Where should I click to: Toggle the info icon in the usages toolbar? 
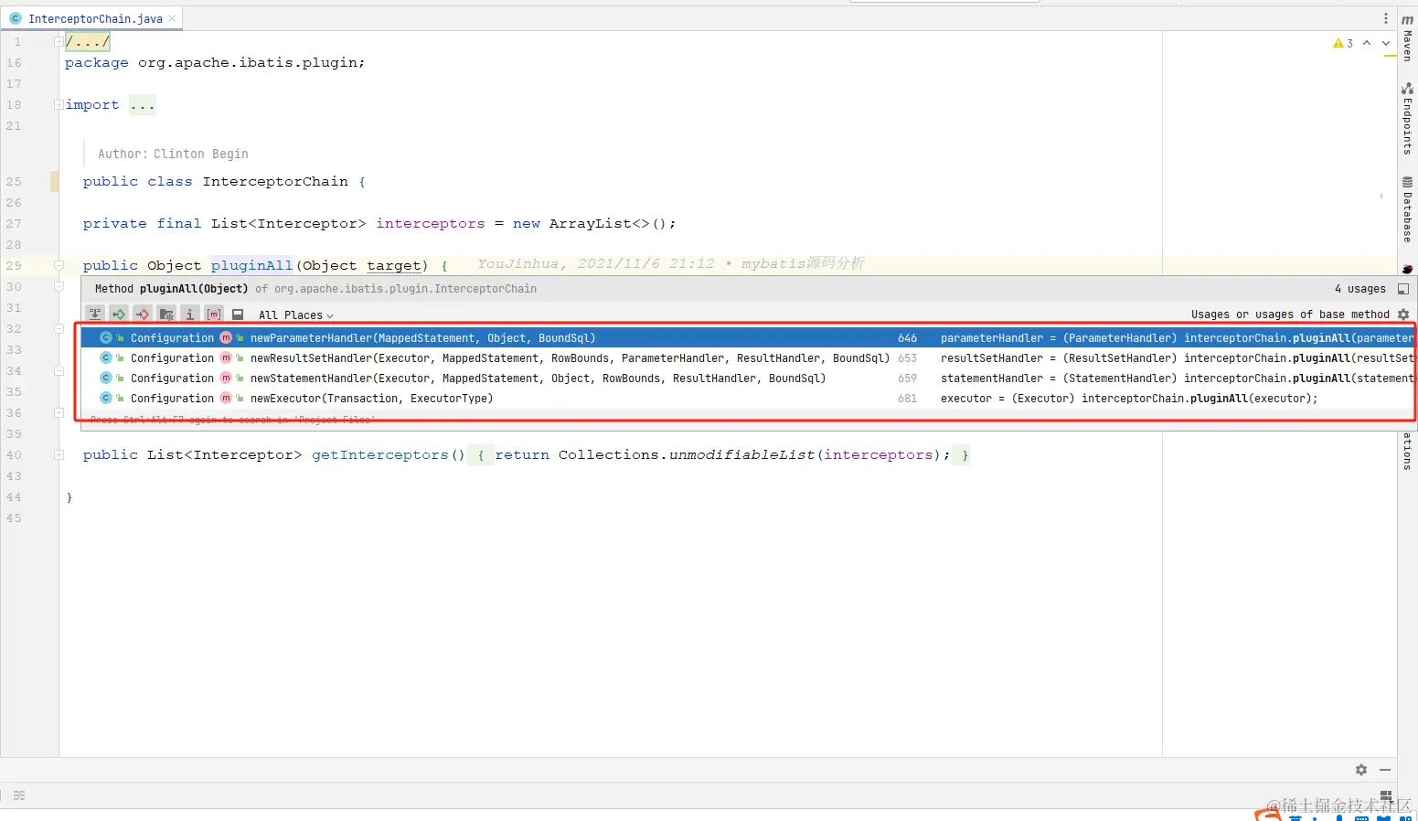point(190,315)
